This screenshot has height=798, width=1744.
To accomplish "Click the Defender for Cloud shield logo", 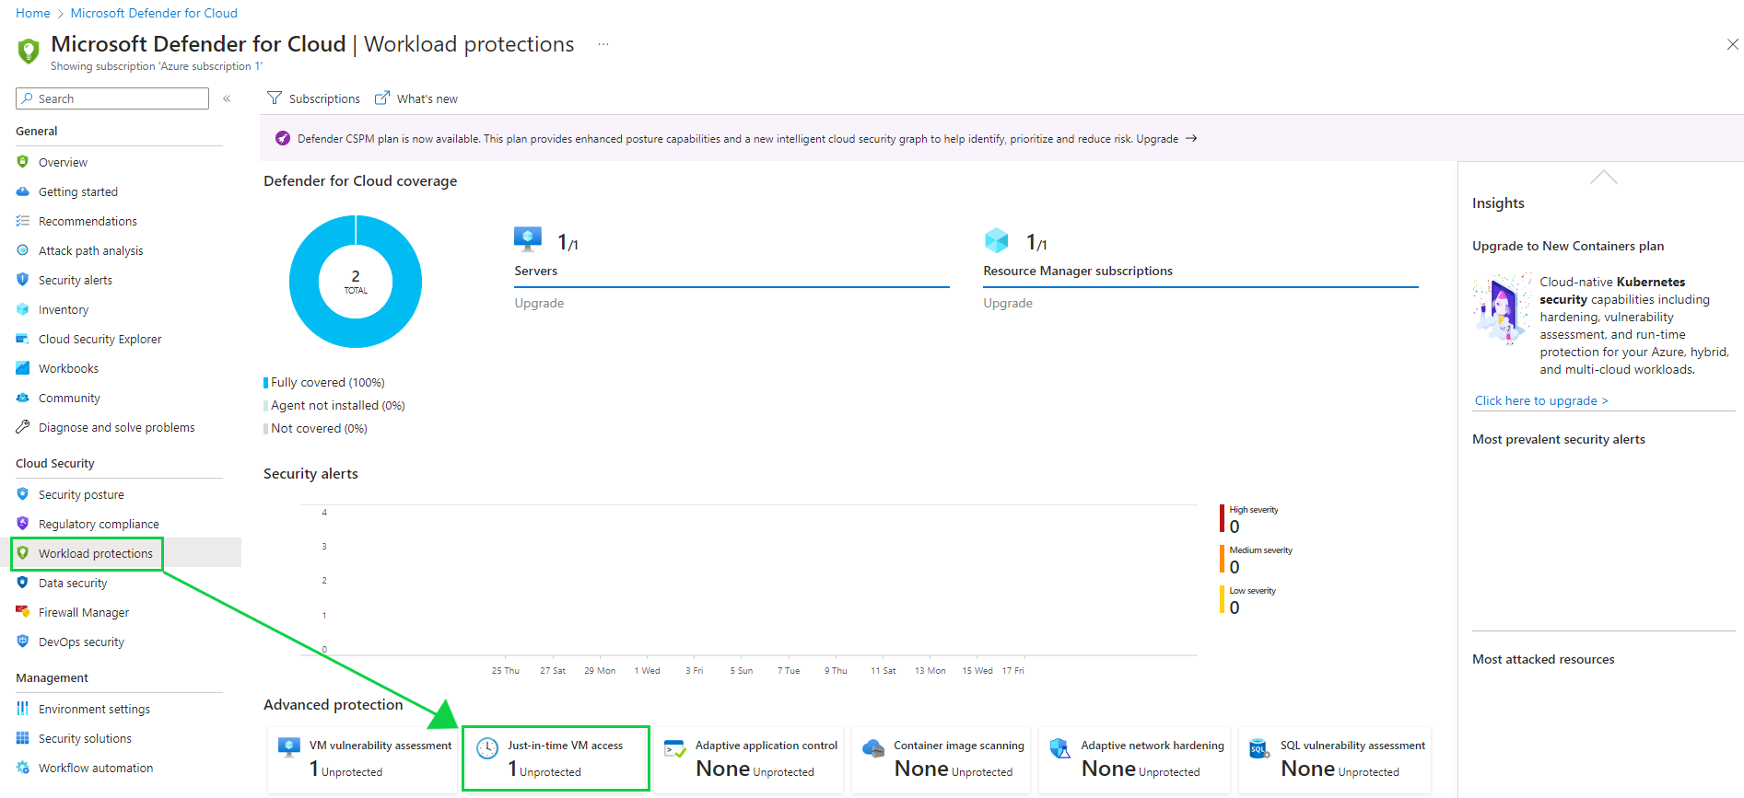I will click(29, 51).
